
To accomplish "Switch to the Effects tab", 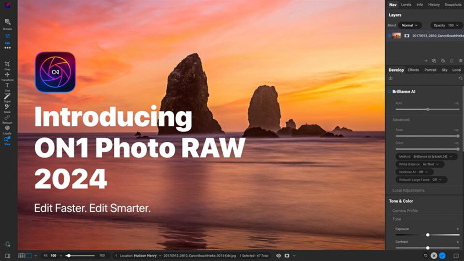I will click(413, 70).
